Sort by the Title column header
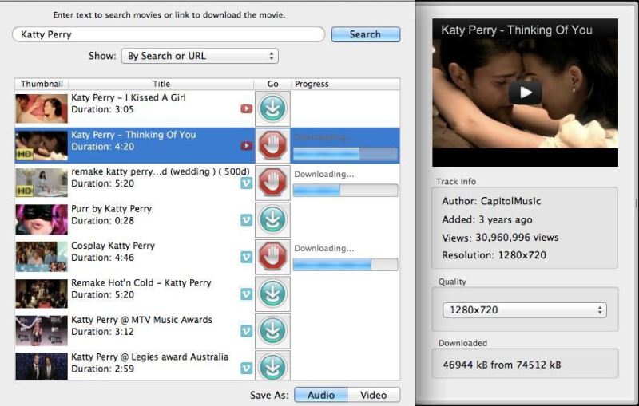 pyautogui.click(x=161, y=84)
